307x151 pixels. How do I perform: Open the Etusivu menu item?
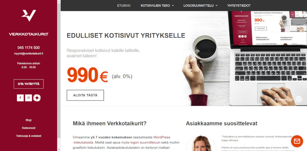124,6
